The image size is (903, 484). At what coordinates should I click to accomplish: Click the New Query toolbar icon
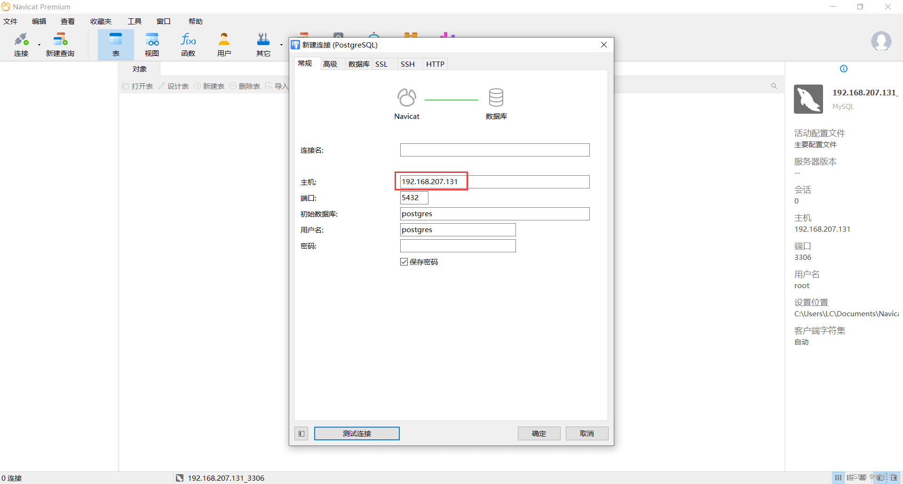click(x=60, y=45)
